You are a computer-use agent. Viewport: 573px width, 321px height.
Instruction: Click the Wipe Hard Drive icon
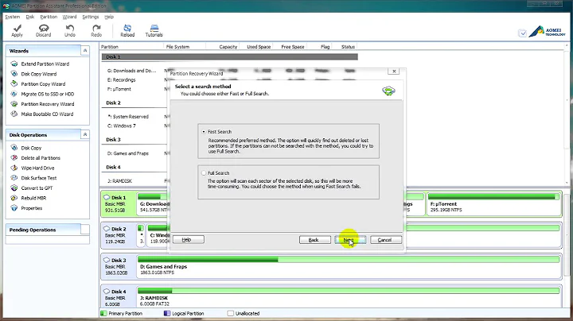click(14, 168)
